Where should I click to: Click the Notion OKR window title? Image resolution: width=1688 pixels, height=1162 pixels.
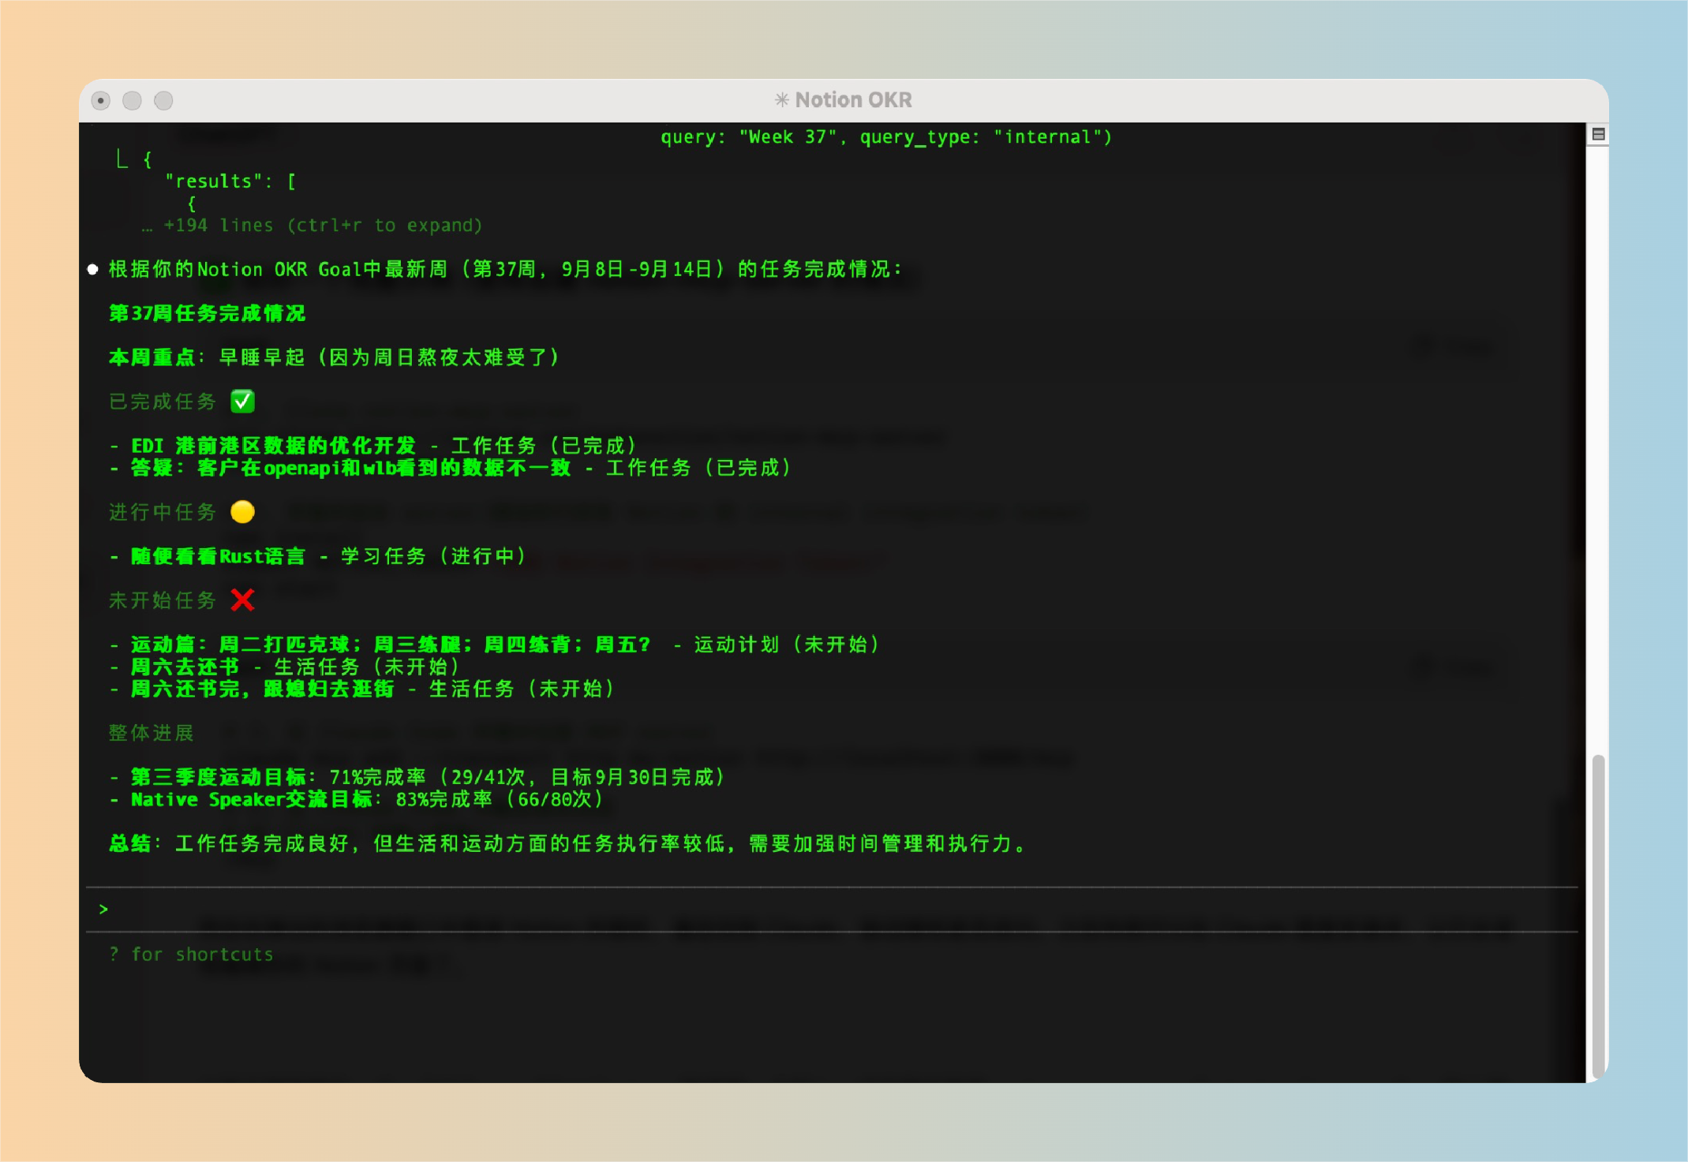click(x=853, y=100)
